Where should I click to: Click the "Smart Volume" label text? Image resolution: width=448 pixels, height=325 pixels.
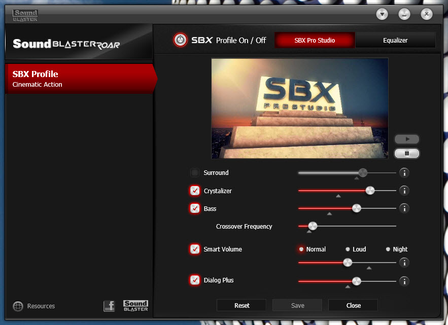(x=223, y=249)
